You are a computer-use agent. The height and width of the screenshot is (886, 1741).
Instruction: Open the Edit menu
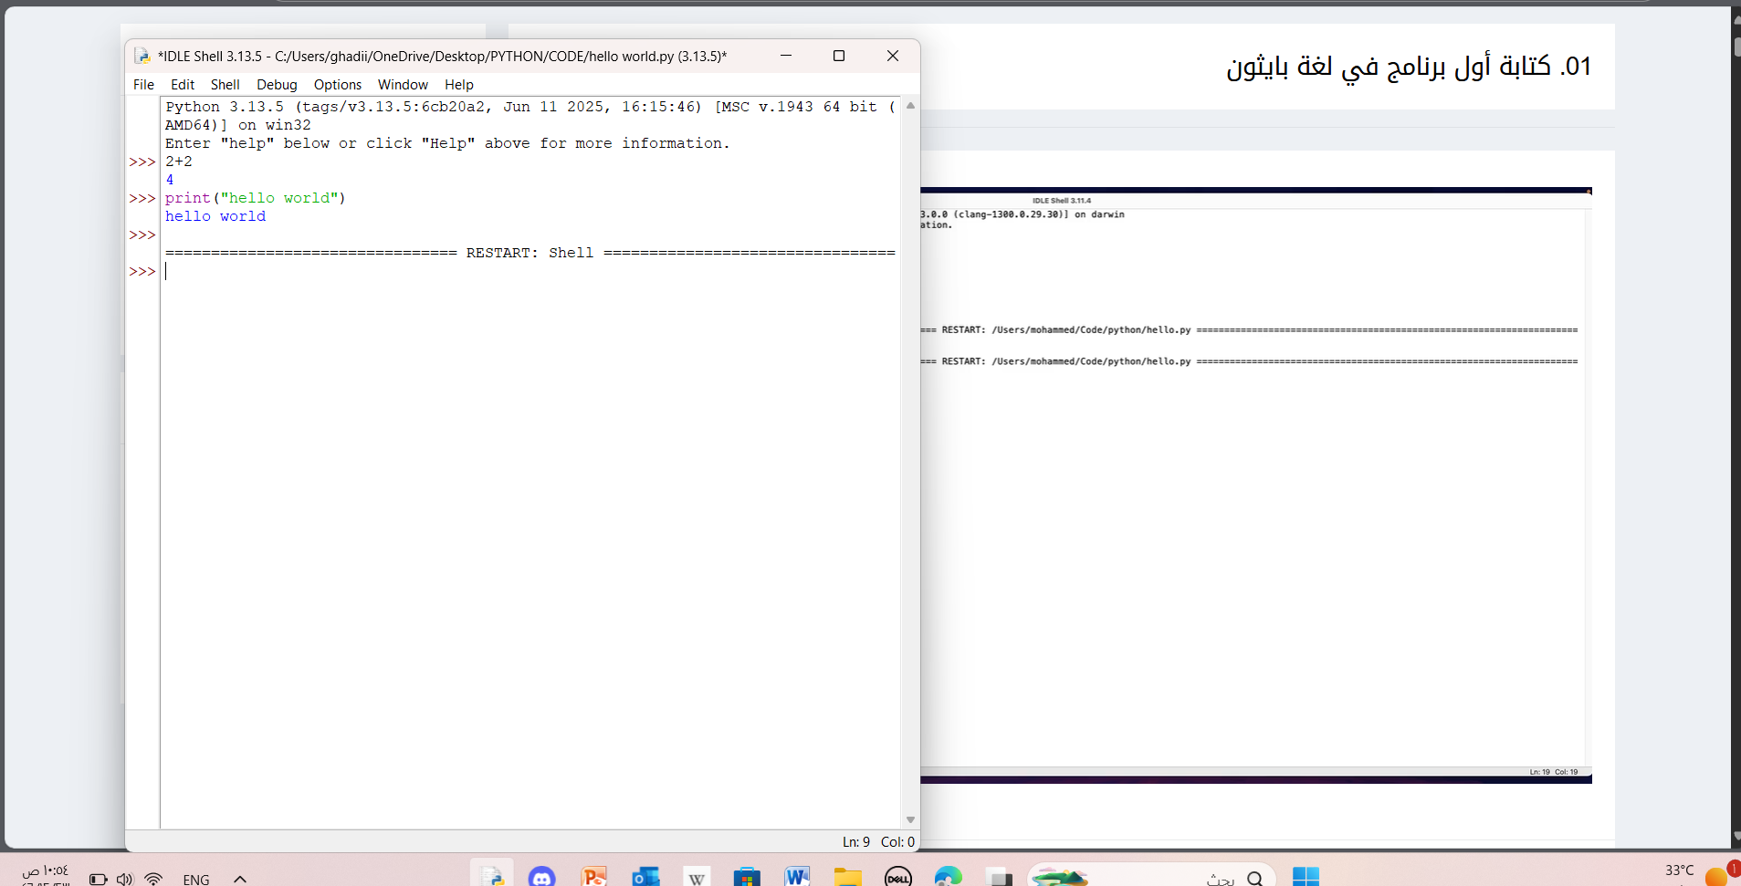183,85
